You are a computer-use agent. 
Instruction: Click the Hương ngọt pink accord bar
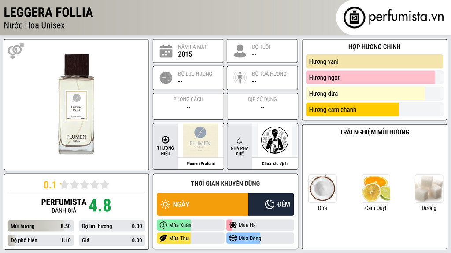[374, 77]
